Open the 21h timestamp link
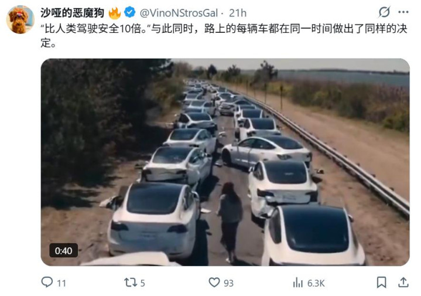The image size is (421, 296). click(x=238, y=13)
